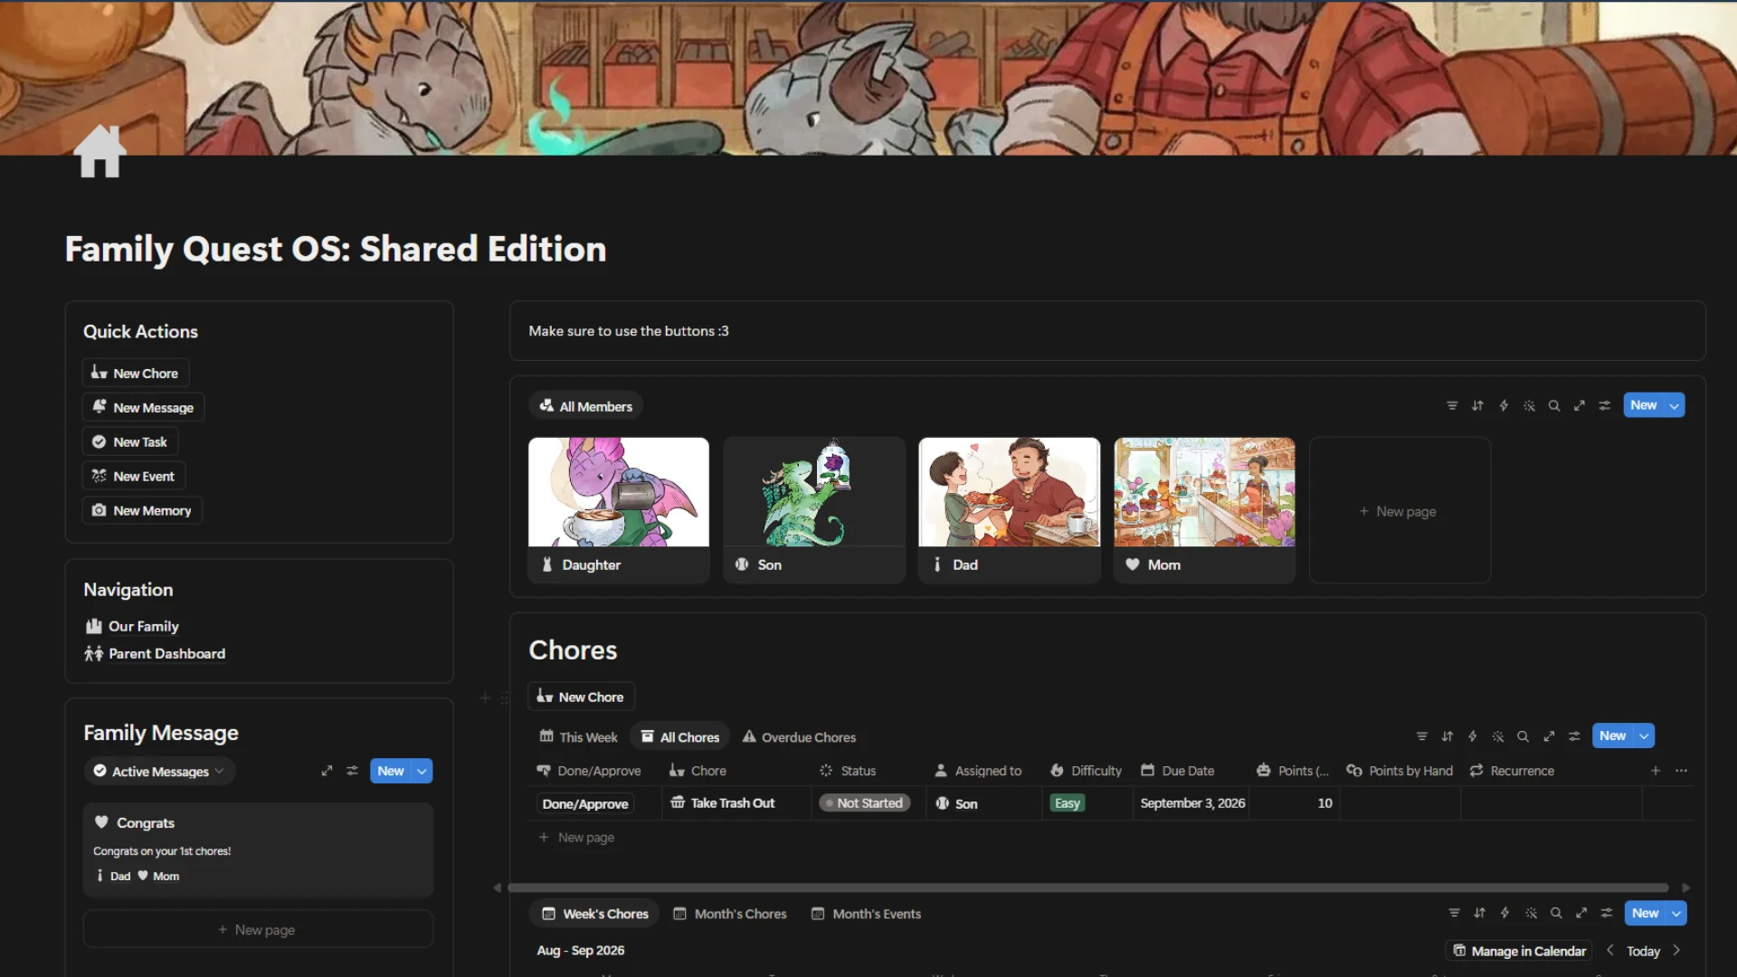Open All Members database full page

(x=1580, y=406)
